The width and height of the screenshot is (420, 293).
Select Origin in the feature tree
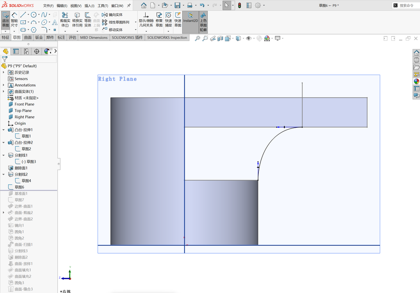pos(20,123)
